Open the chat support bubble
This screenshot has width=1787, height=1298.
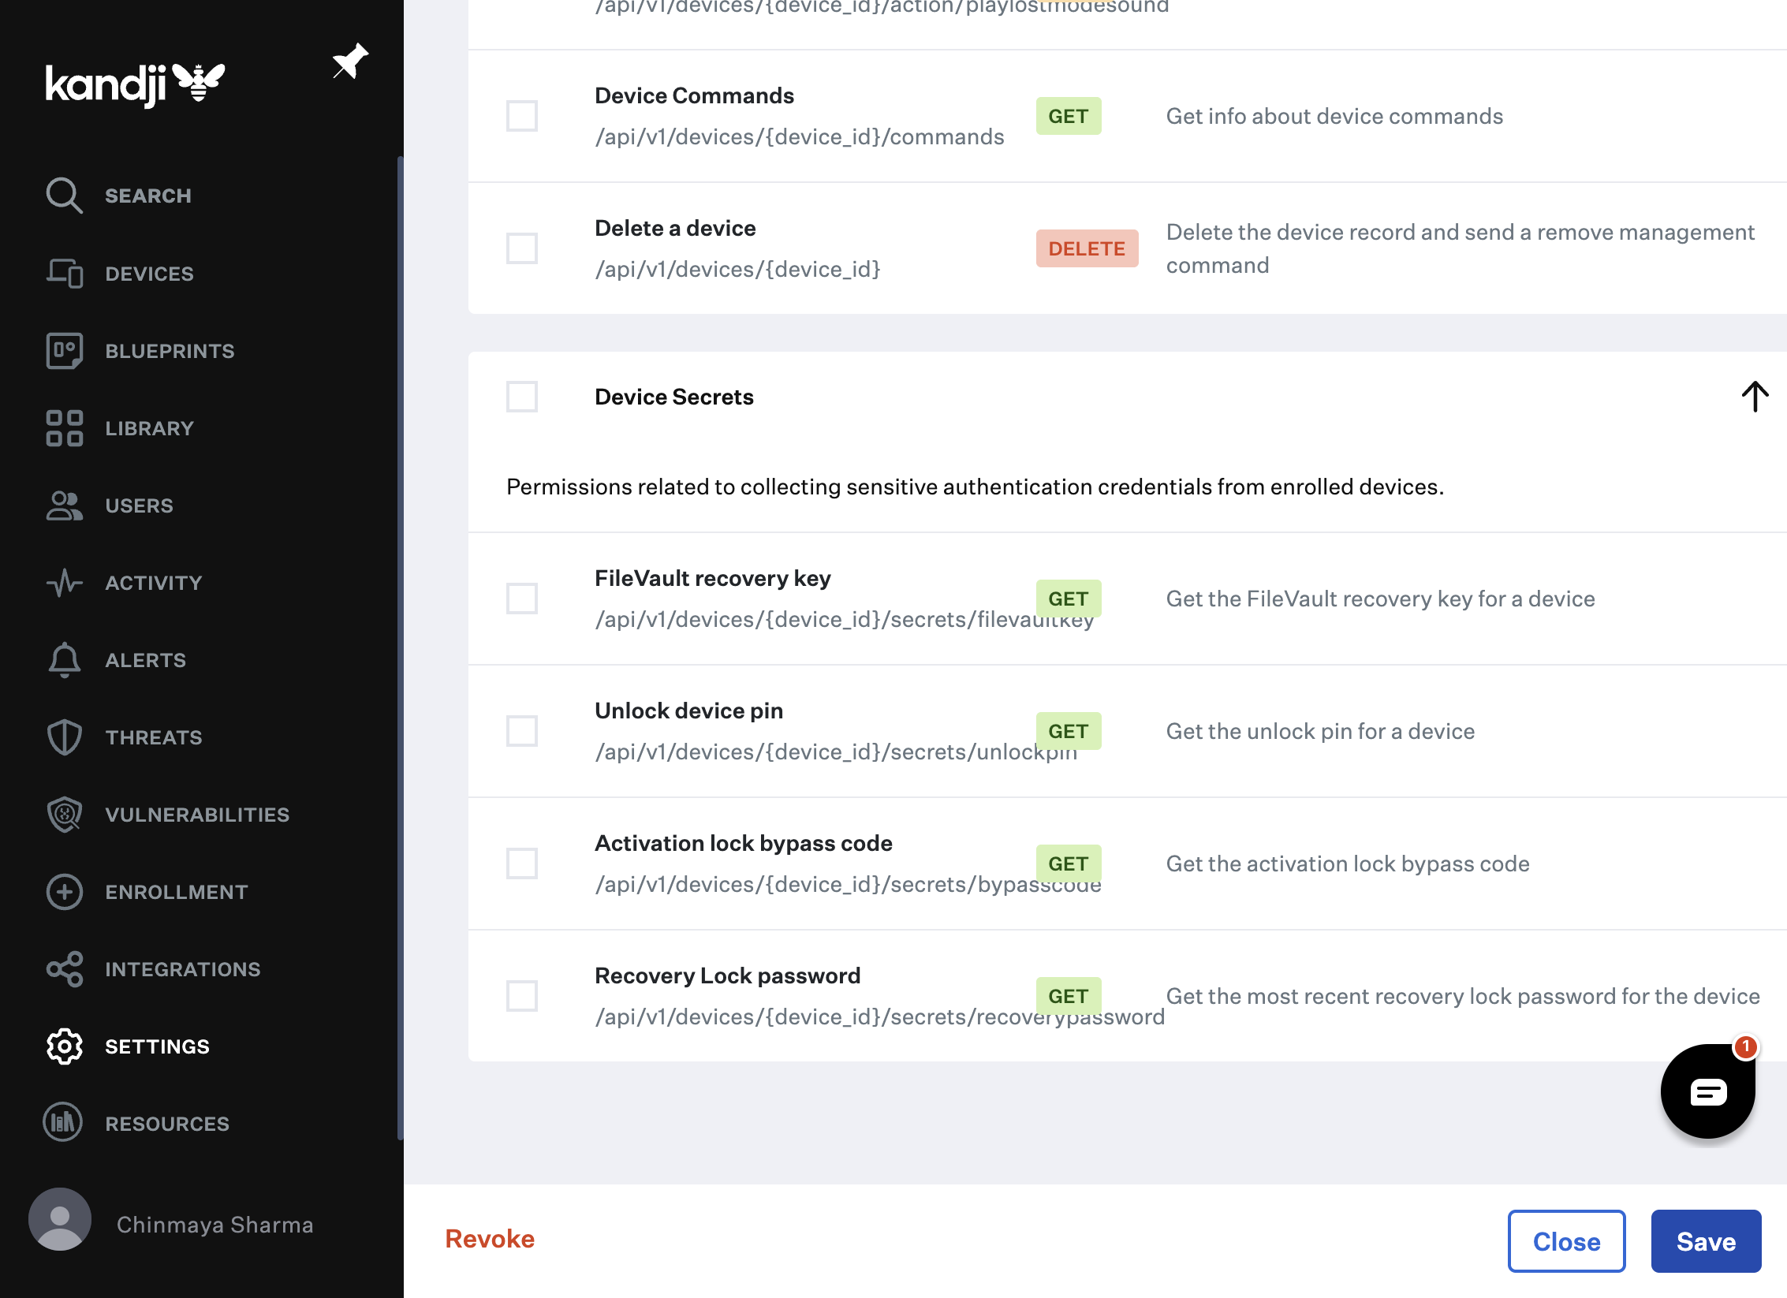coord(1707,1091)
